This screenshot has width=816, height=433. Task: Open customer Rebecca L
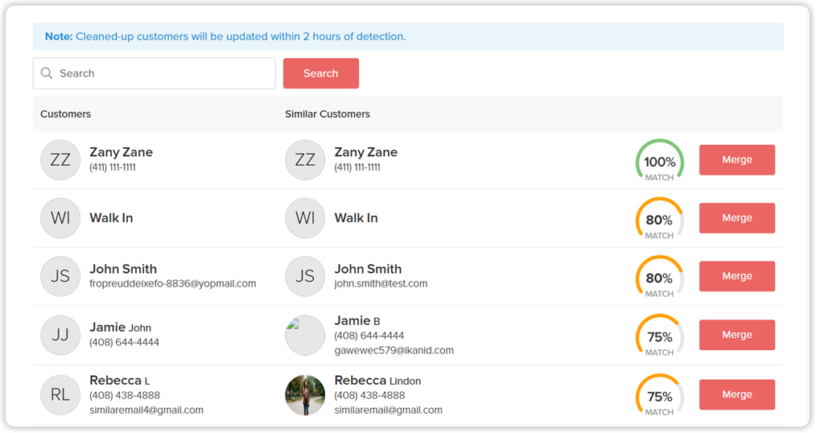120,381
